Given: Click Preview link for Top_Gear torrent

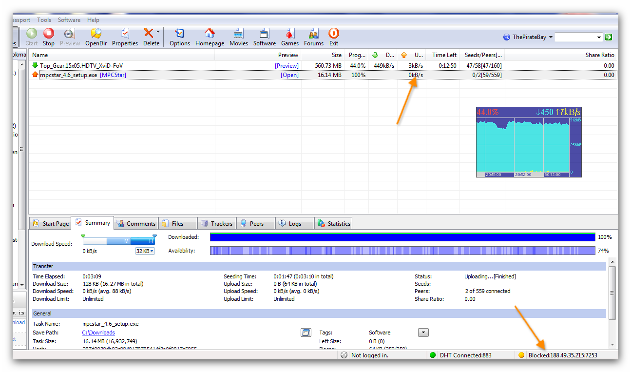Looking at the screenshot, I should pos(287,66).
